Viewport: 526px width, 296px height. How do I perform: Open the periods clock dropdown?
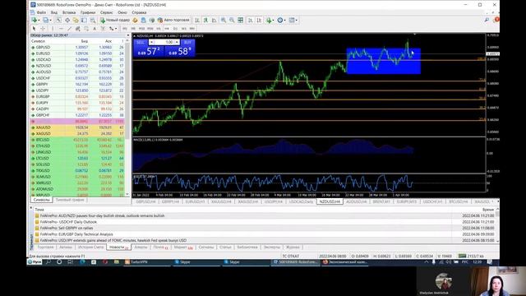(281, 20)
